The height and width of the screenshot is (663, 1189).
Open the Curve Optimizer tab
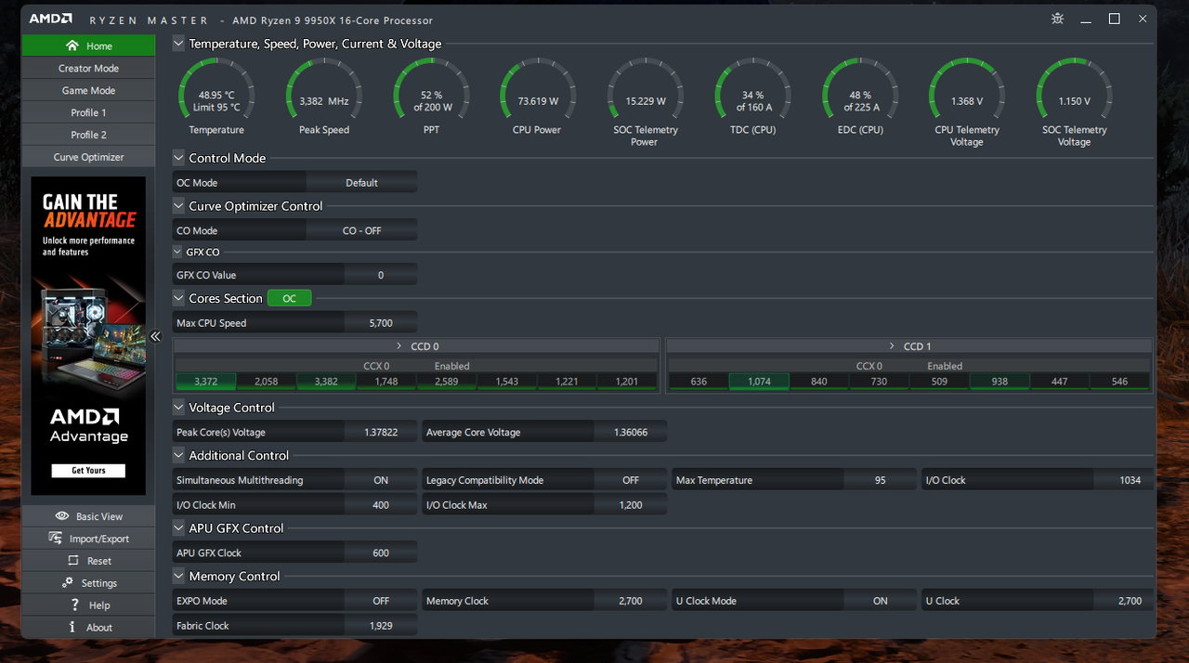point(88,157)
